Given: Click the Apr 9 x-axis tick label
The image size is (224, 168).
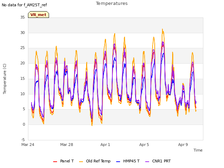Looking at the screenshot, I should click(x=183, y=145).
